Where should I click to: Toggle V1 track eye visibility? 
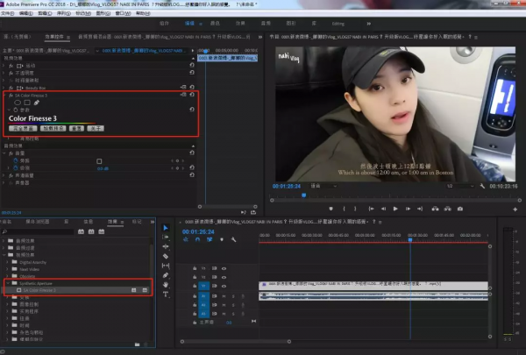tap(224, 286)
